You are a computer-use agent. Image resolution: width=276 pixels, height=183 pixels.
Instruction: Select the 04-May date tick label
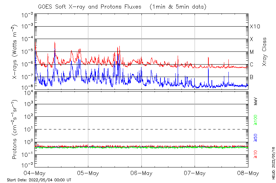pyautogui.click(x=35, y=173)
